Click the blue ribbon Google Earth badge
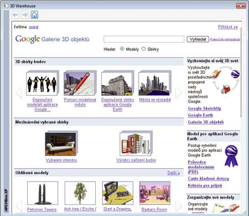Image resolution: width=249 pixels, height=216 pixels. (231, 156)
